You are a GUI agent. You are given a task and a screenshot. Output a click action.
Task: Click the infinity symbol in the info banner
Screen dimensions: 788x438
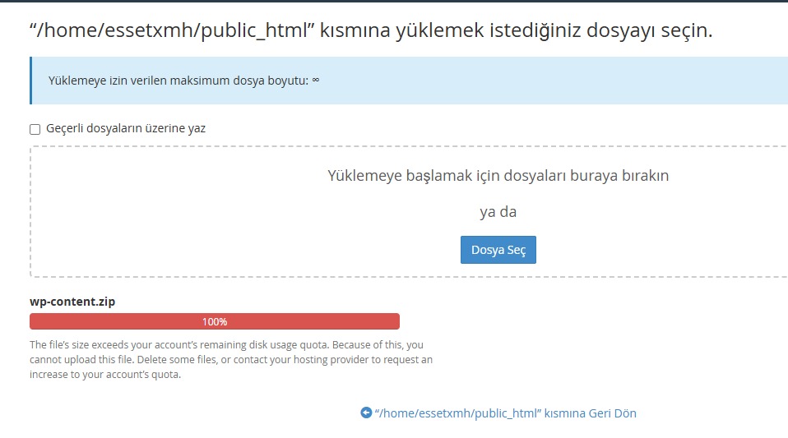(315, 81)
